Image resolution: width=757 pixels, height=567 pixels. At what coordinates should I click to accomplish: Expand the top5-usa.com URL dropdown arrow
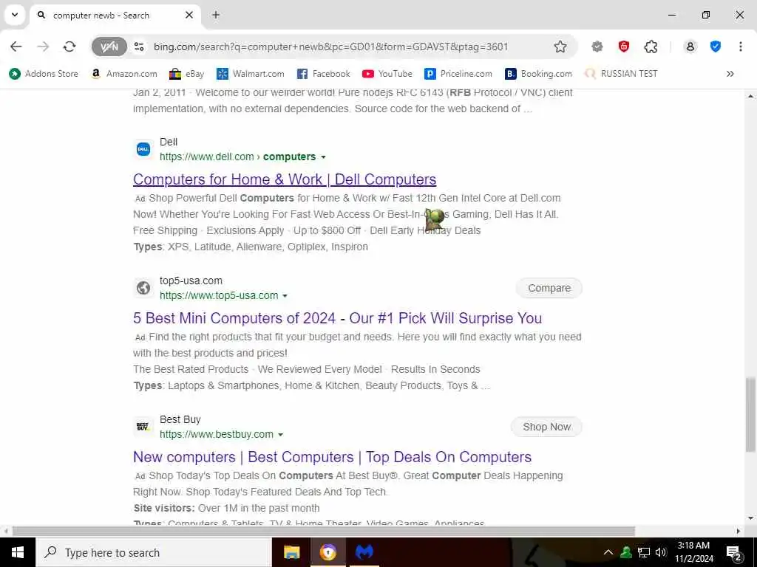[x=285, y=296]
